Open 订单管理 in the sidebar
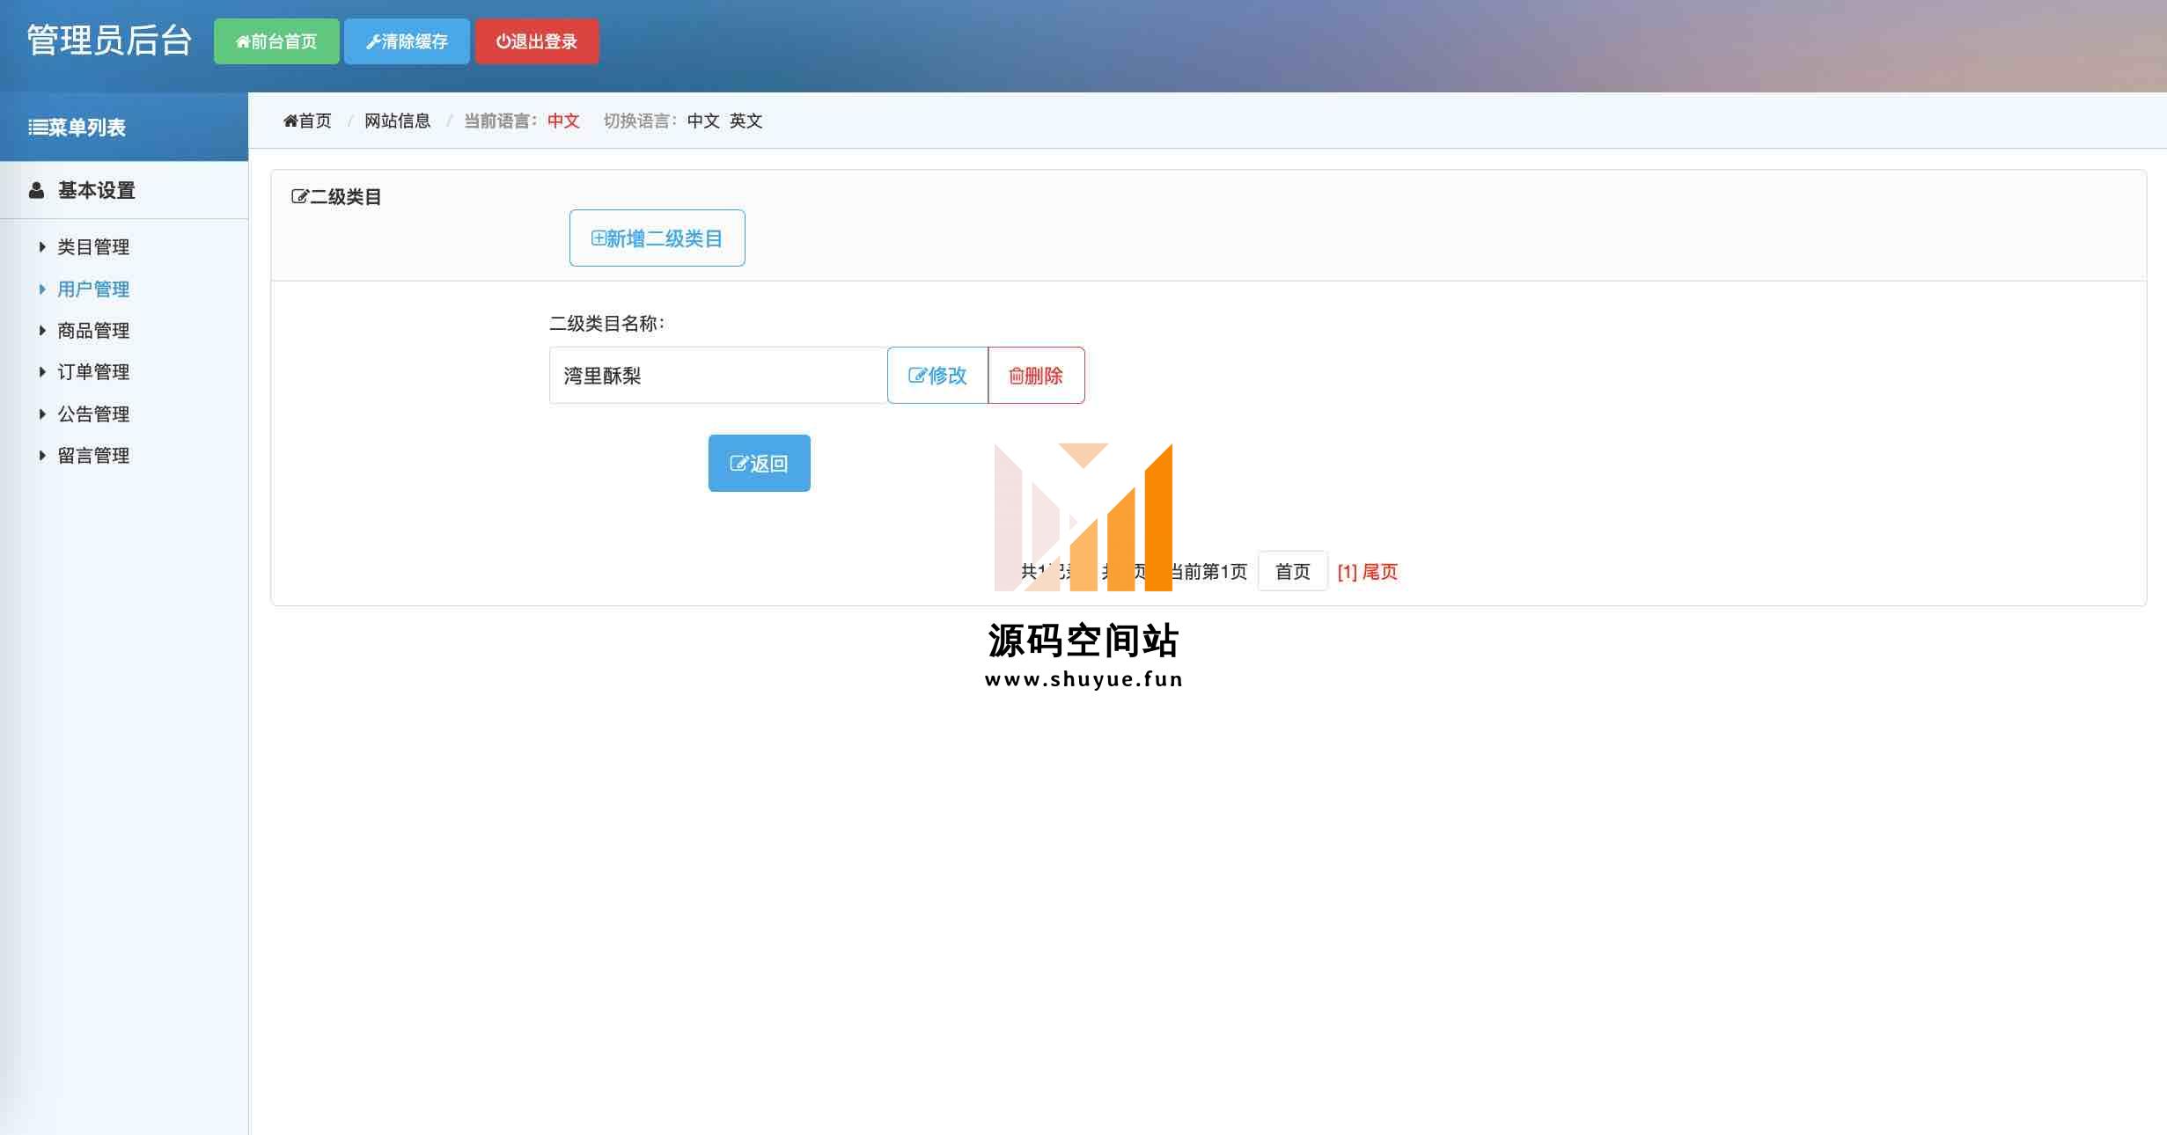Viewport: 2167px width, 1135px height. tap(93, 371)
